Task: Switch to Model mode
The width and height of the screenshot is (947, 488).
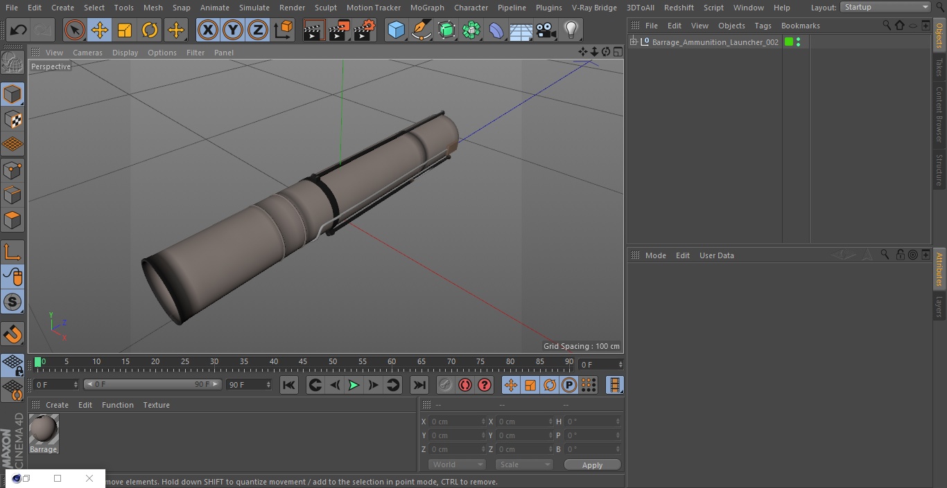Action: tap(12, 94)
